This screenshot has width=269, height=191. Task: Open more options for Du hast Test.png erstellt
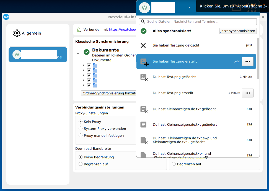point(248,93)
